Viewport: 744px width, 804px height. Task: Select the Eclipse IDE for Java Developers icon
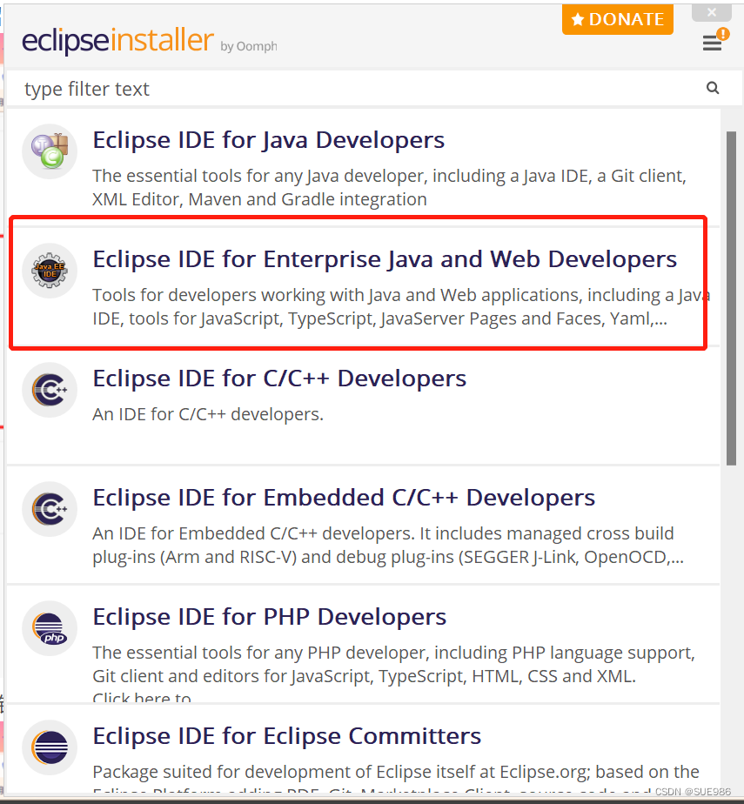49,151
